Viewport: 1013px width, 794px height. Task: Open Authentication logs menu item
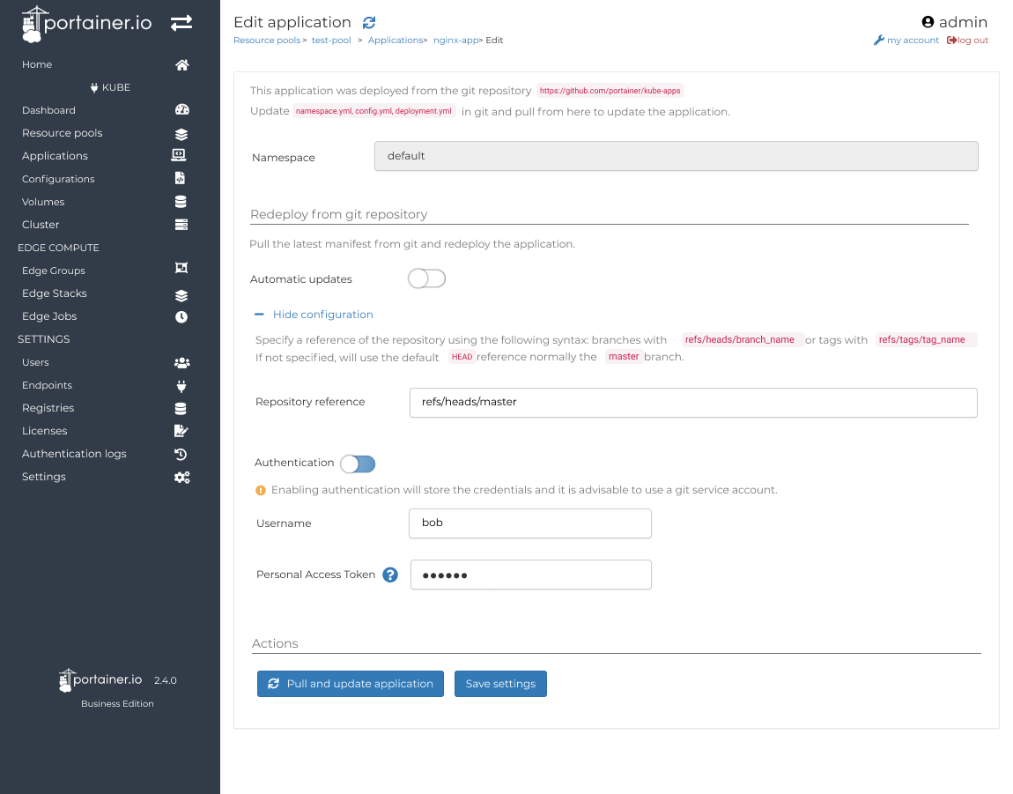tap(74, 454)
